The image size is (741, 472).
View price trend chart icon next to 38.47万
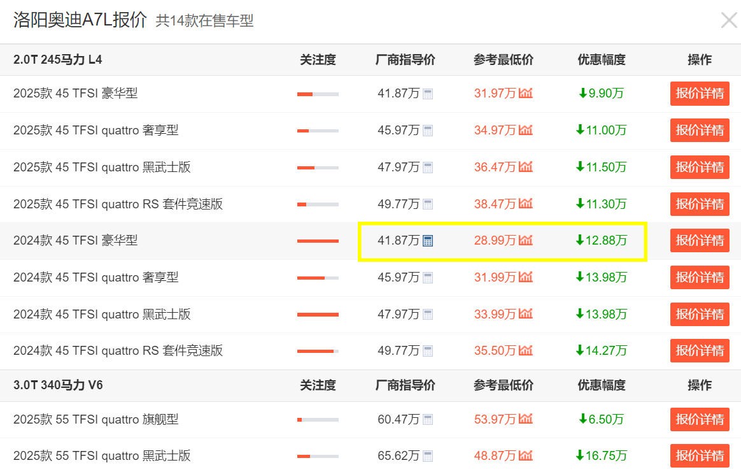[x=525, y=204]
